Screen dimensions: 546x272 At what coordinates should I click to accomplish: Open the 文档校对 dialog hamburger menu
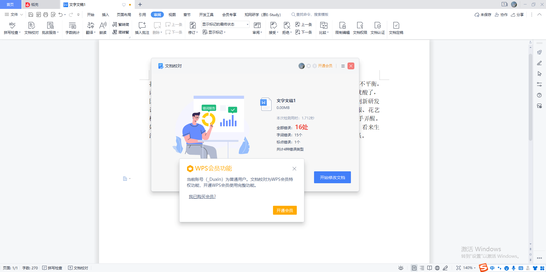[343, 66]
